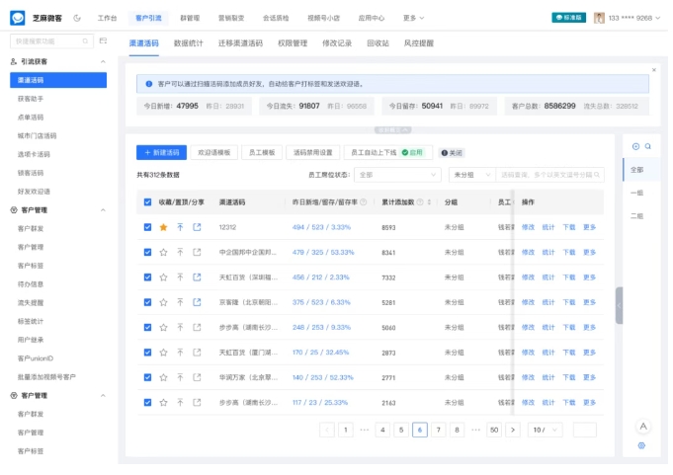This screenshot has width=673, height=475.
Task: Uncheck the 天虹百货（厦门 row checkbox
Action: coord(147,353)
